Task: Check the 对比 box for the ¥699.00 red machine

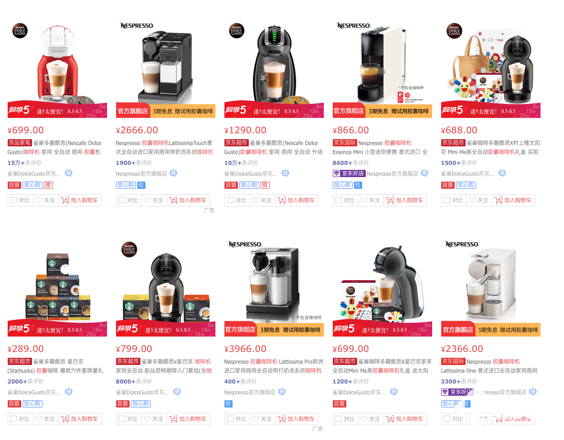Action: click(x=14, y=200)
